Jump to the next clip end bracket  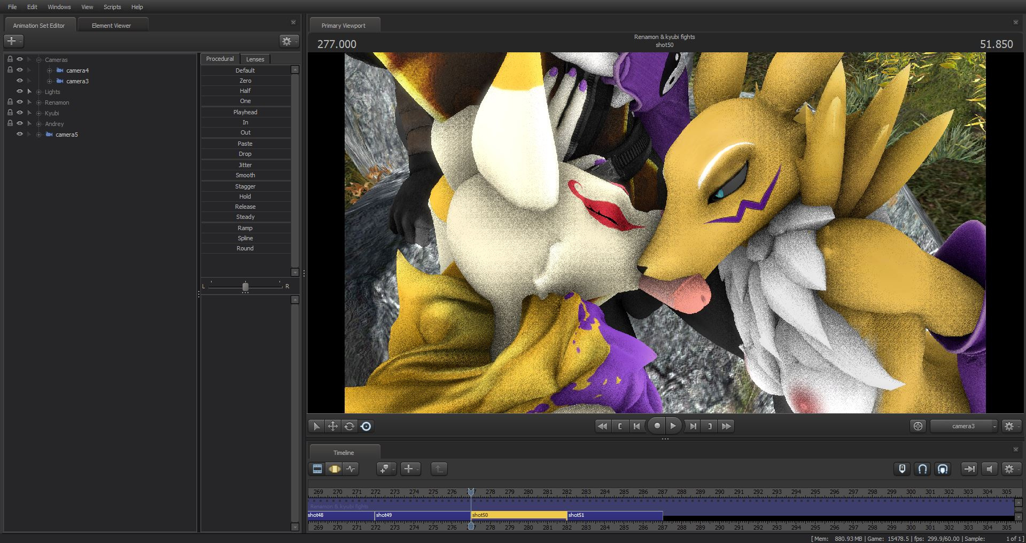pos(710,426)
